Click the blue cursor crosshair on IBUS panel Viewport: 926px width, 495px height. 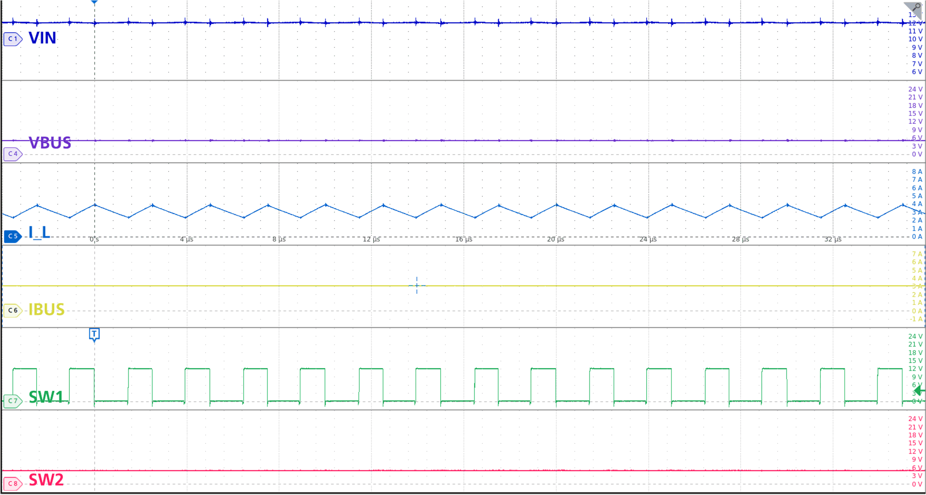click(416, 285)
